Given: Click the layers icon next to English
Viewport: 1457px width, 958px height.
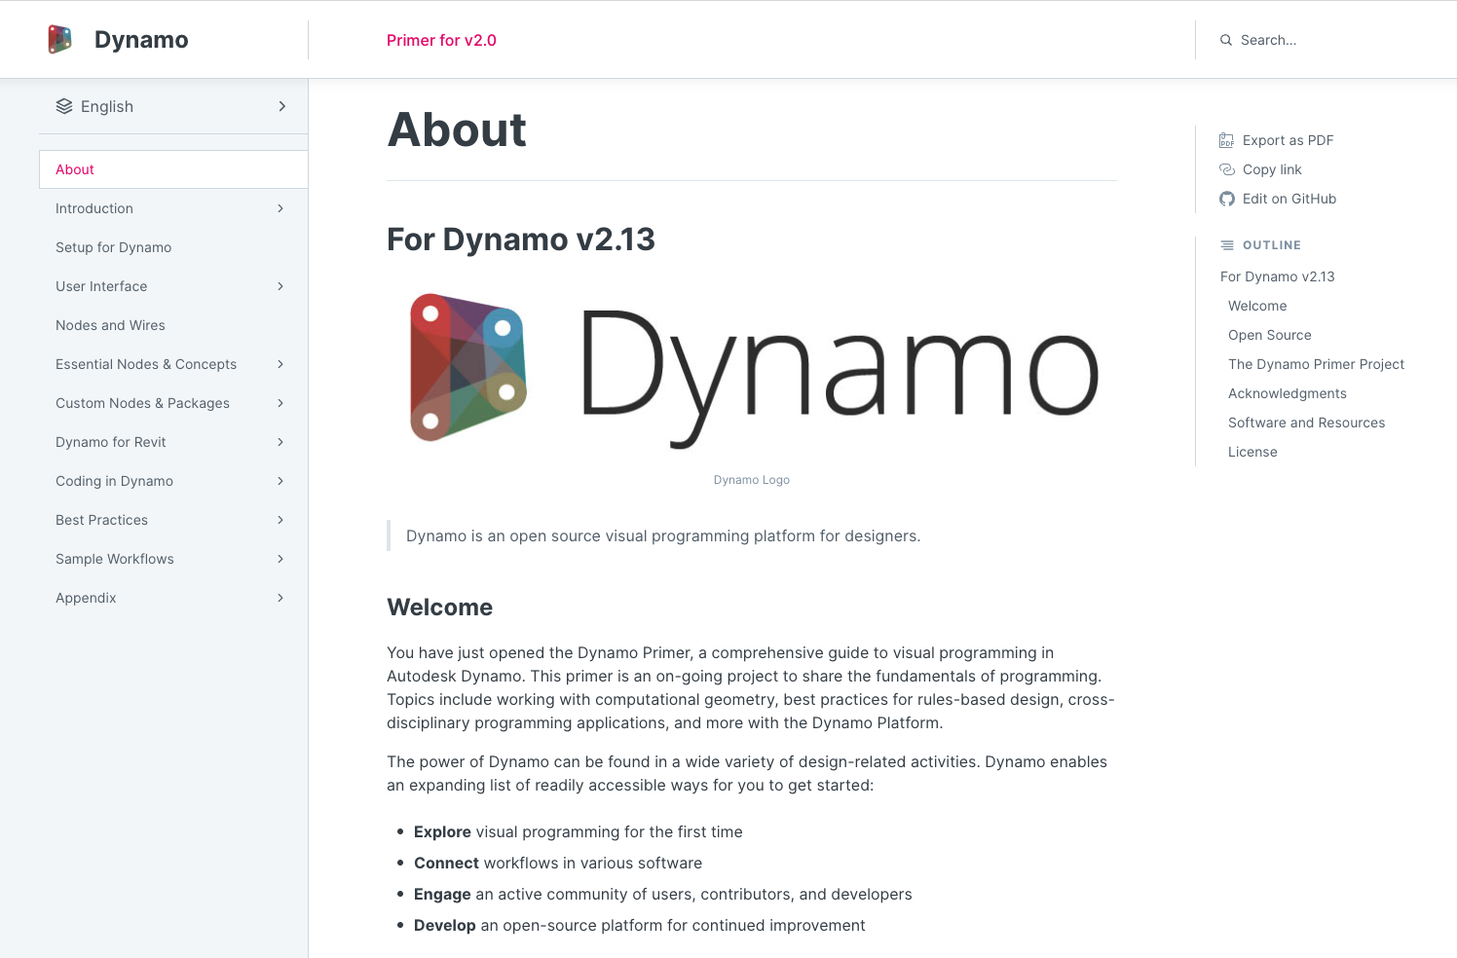Looking at the screenshot, I should (x=64, y=106).
